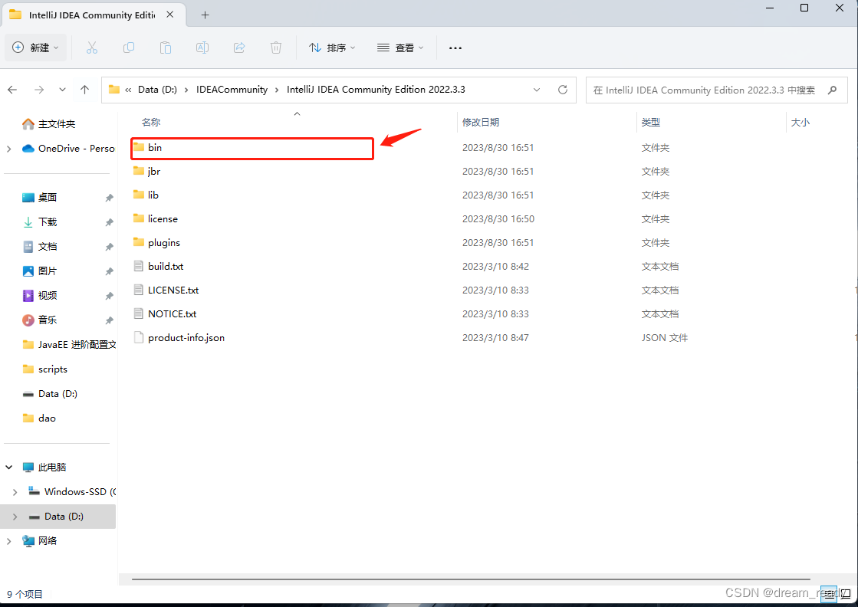Screen dimensions: 858x607
Task: Expand address bar history dropdown
Action: coord(537,90)
